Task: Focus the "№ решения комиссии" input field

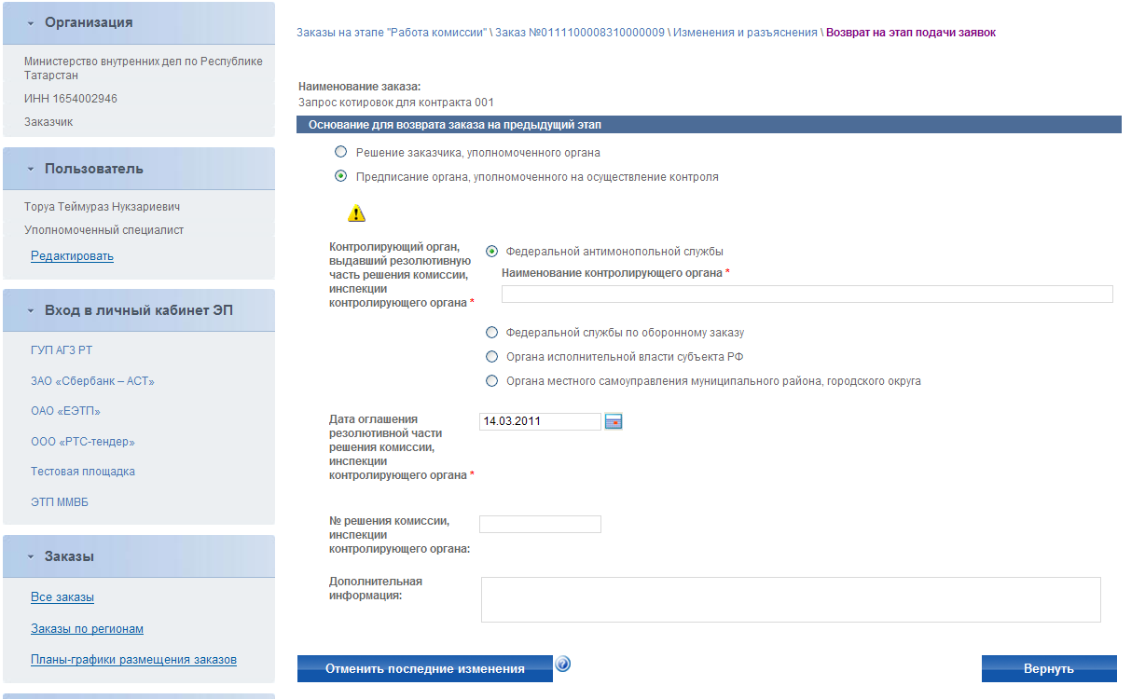Action: 540,524
